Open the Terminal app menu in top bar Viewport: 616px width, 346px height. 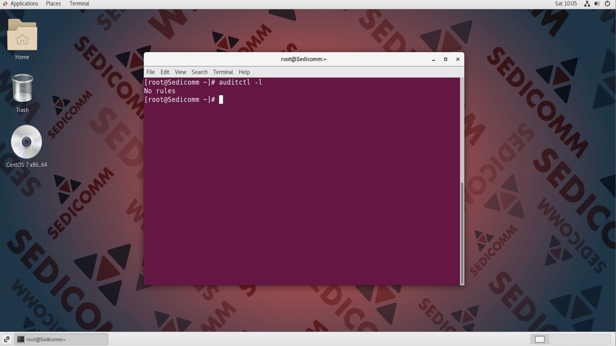coord(79,4)
